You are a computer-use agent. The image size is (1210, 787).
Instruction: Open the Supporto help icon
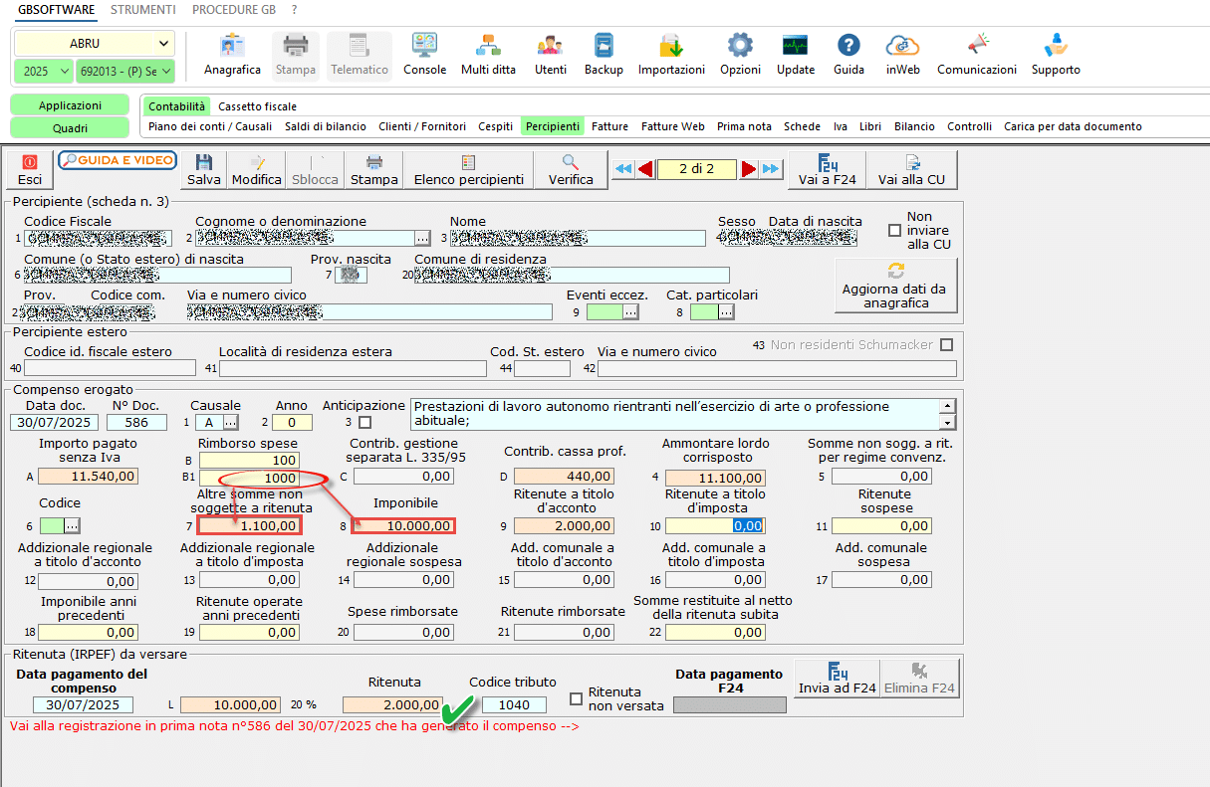pos(1055,55)
